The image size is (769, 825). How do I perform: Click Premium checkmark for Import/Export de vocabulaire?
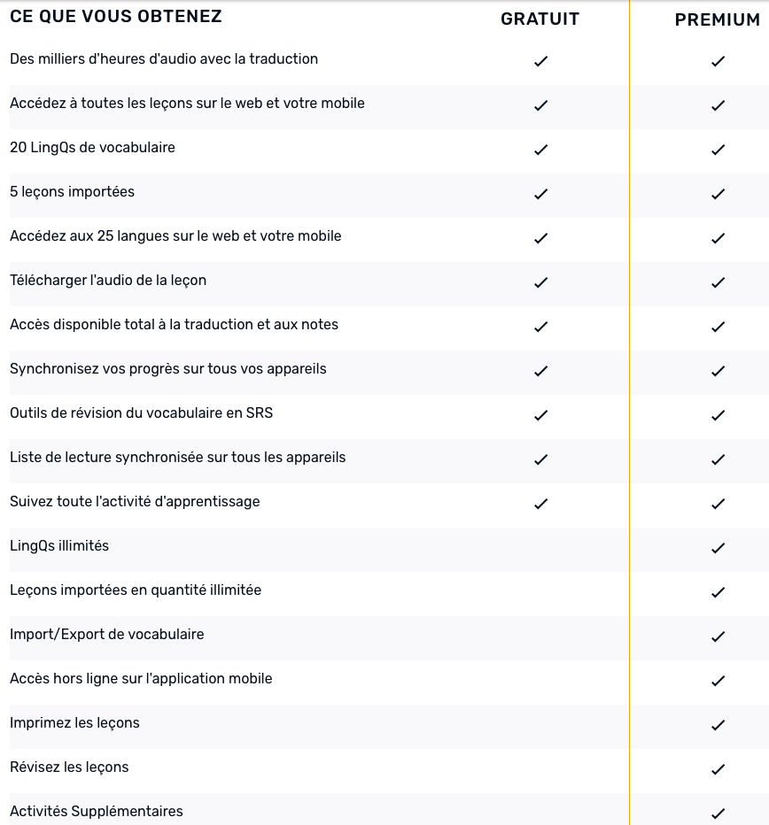coord(718,636)
